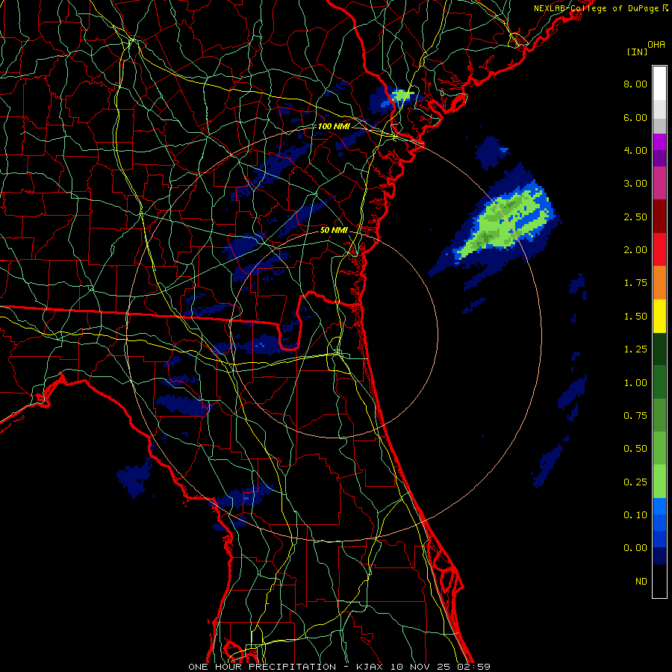Select the darkest green swatch beside 1.25
Viewport: 672px width, 672px height.
(659, 349)
